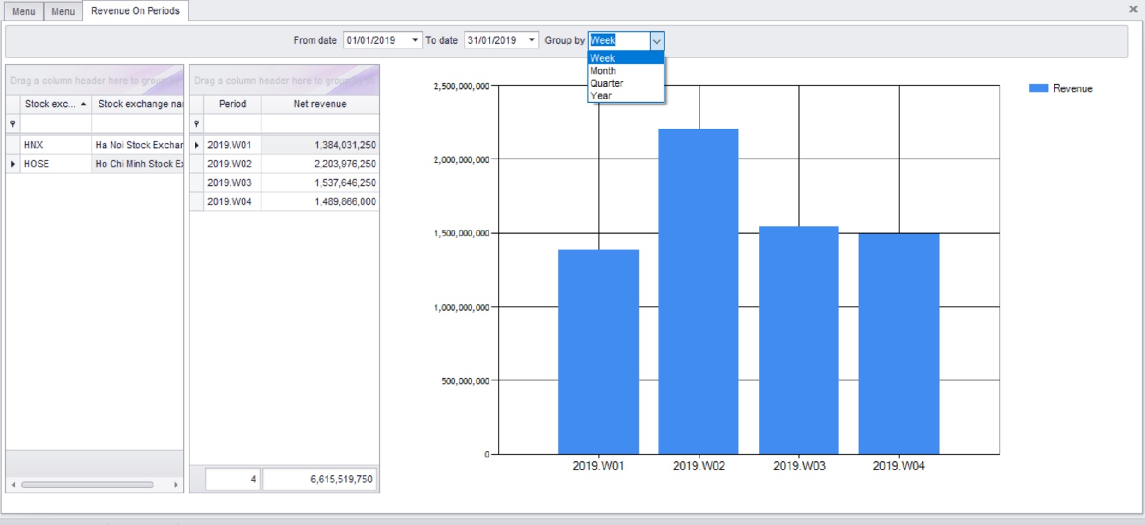The image size is (1145, 525).
Task: Choose Quarter in Group by list
Action: tap(626, 84)
